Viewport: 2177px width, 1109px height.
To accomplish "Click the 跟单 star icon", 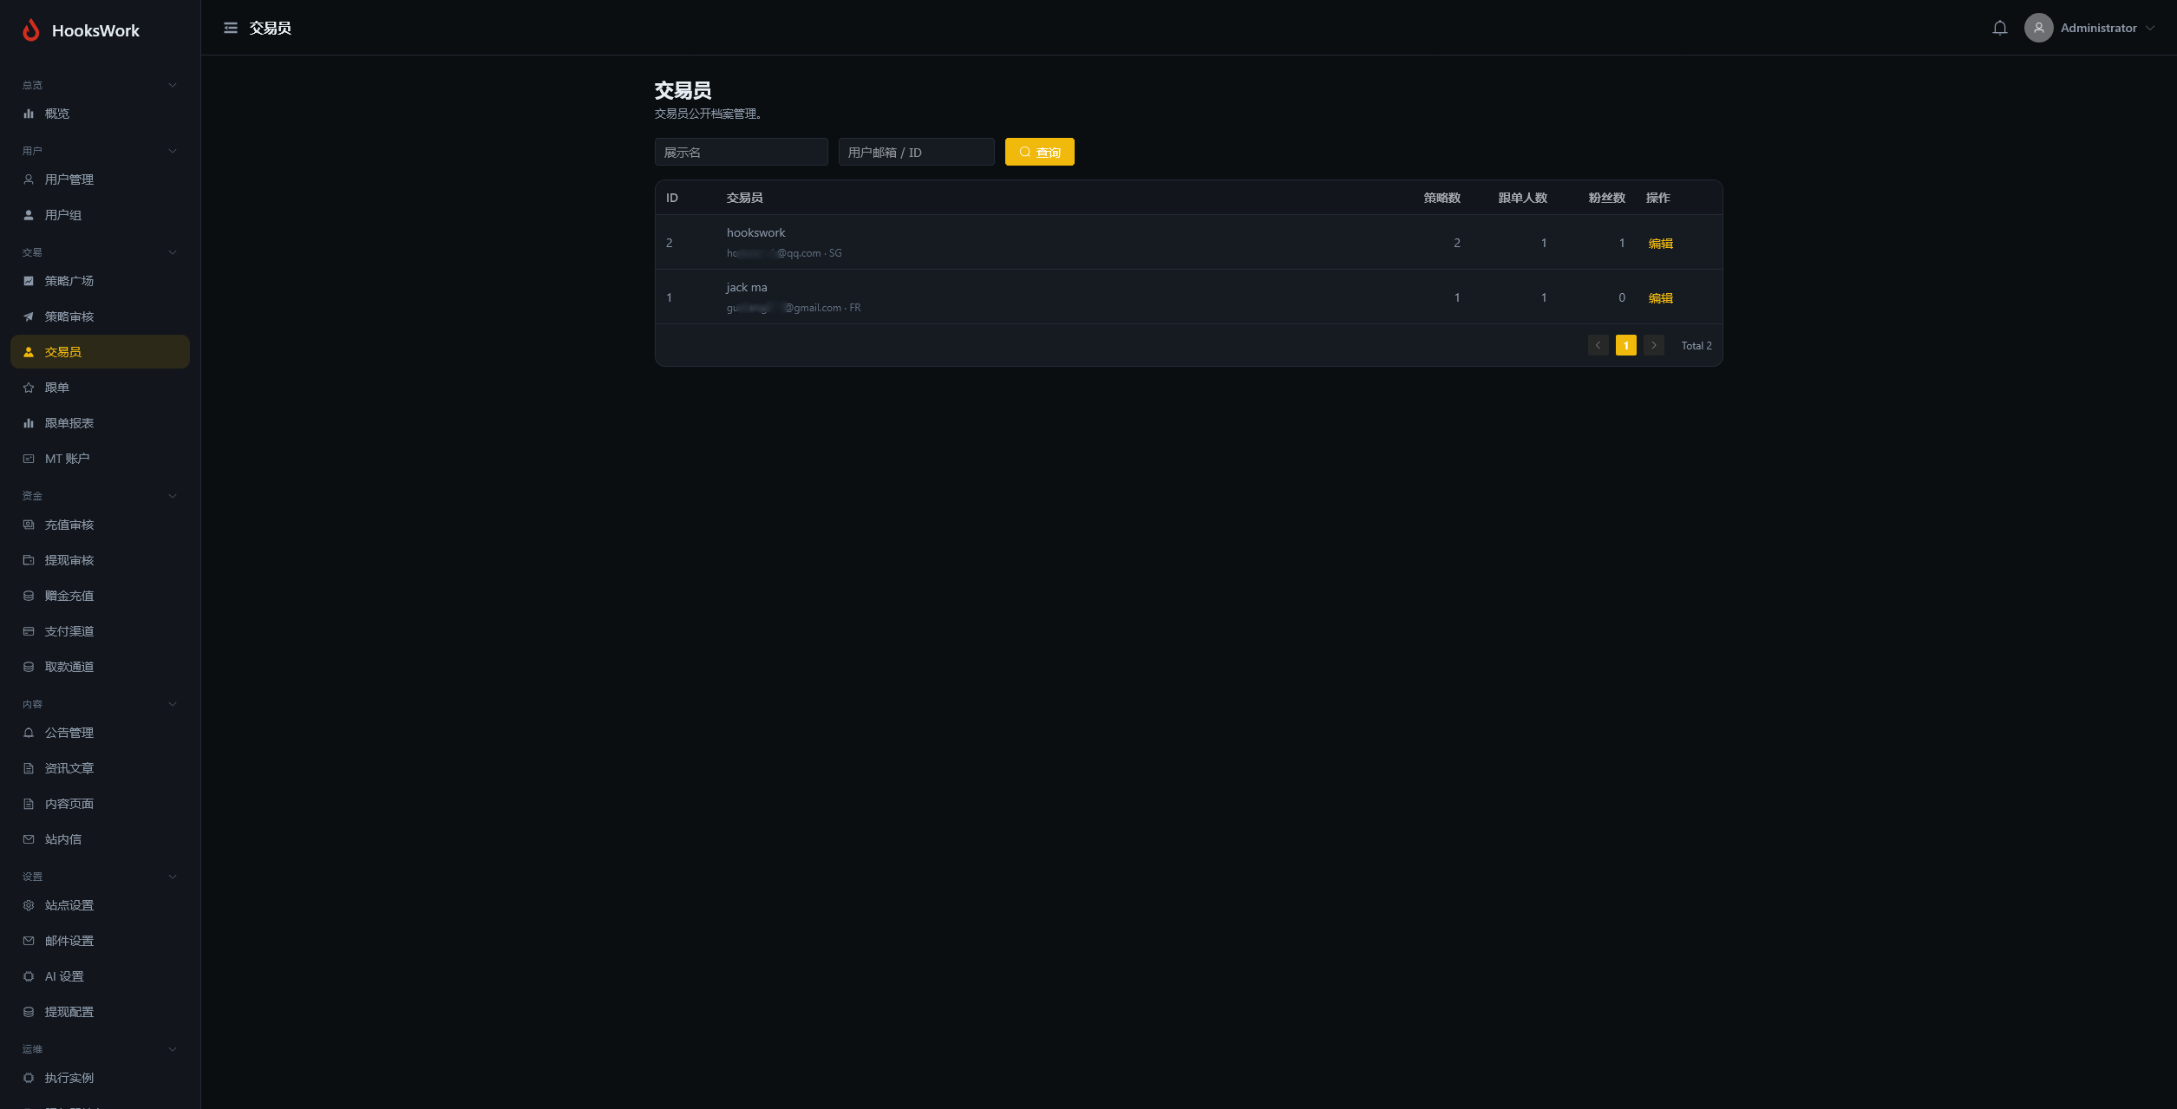I will (29, 388).
